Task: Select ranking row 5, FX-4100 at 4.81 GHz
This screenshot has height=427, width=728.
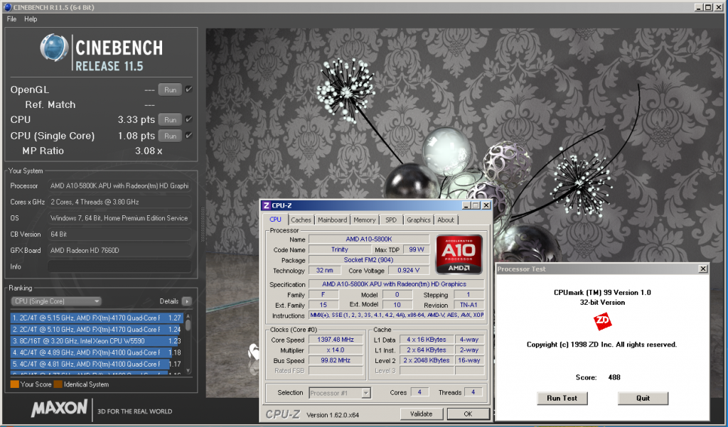Action: [97, 364]
